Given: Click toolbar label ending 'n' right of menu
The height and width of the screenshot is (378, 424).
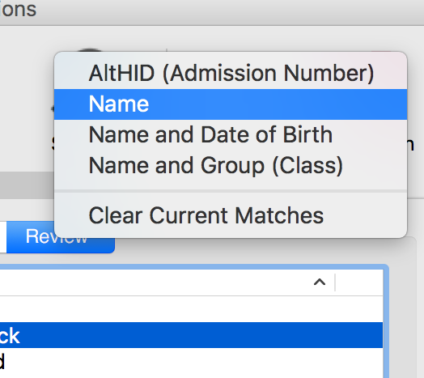Looking at the screenshot, I should [x=410, y=145].
